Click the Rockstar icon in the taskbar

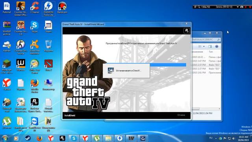pos(62,138)
